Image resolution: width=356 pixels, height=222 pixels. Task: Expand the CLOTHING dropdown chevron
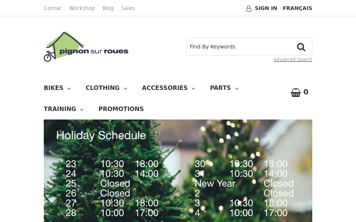click(x=125, y=88)
